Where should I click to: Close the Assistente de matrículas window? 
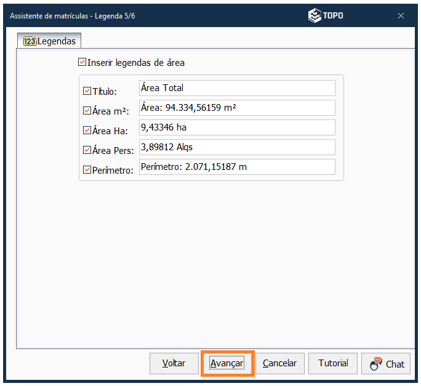pos(401,16)
